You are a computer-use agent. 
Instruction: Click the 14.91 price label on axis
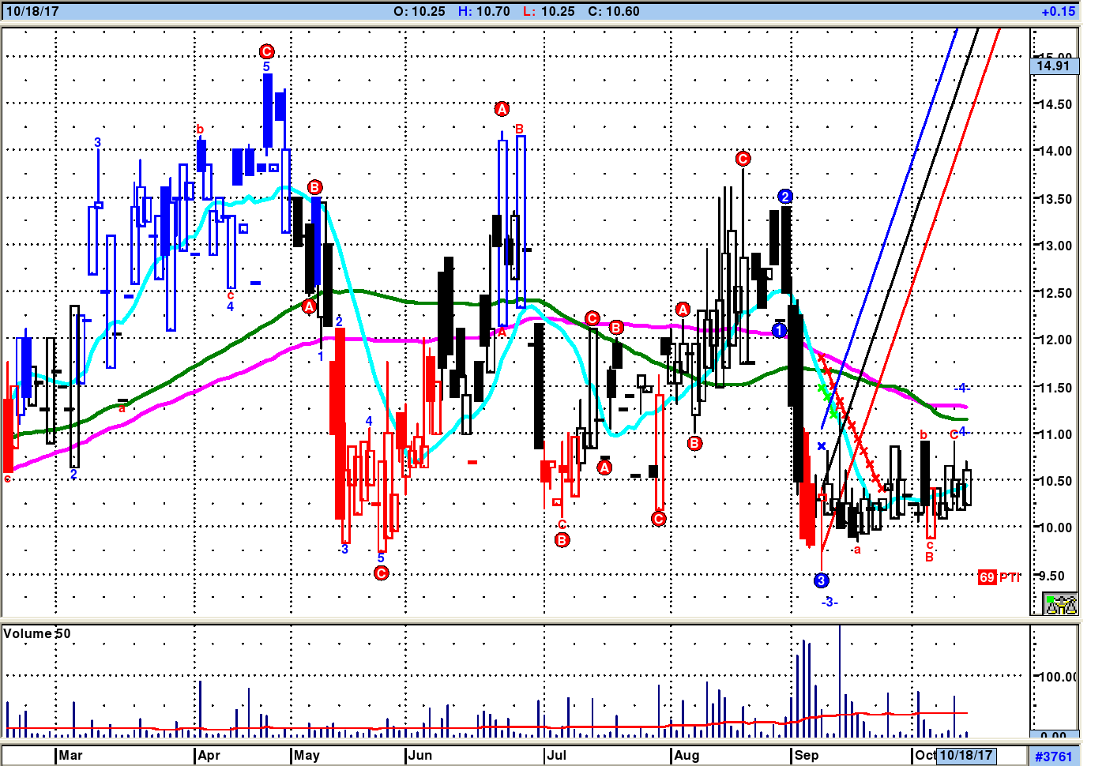[x=1053, y=66]
